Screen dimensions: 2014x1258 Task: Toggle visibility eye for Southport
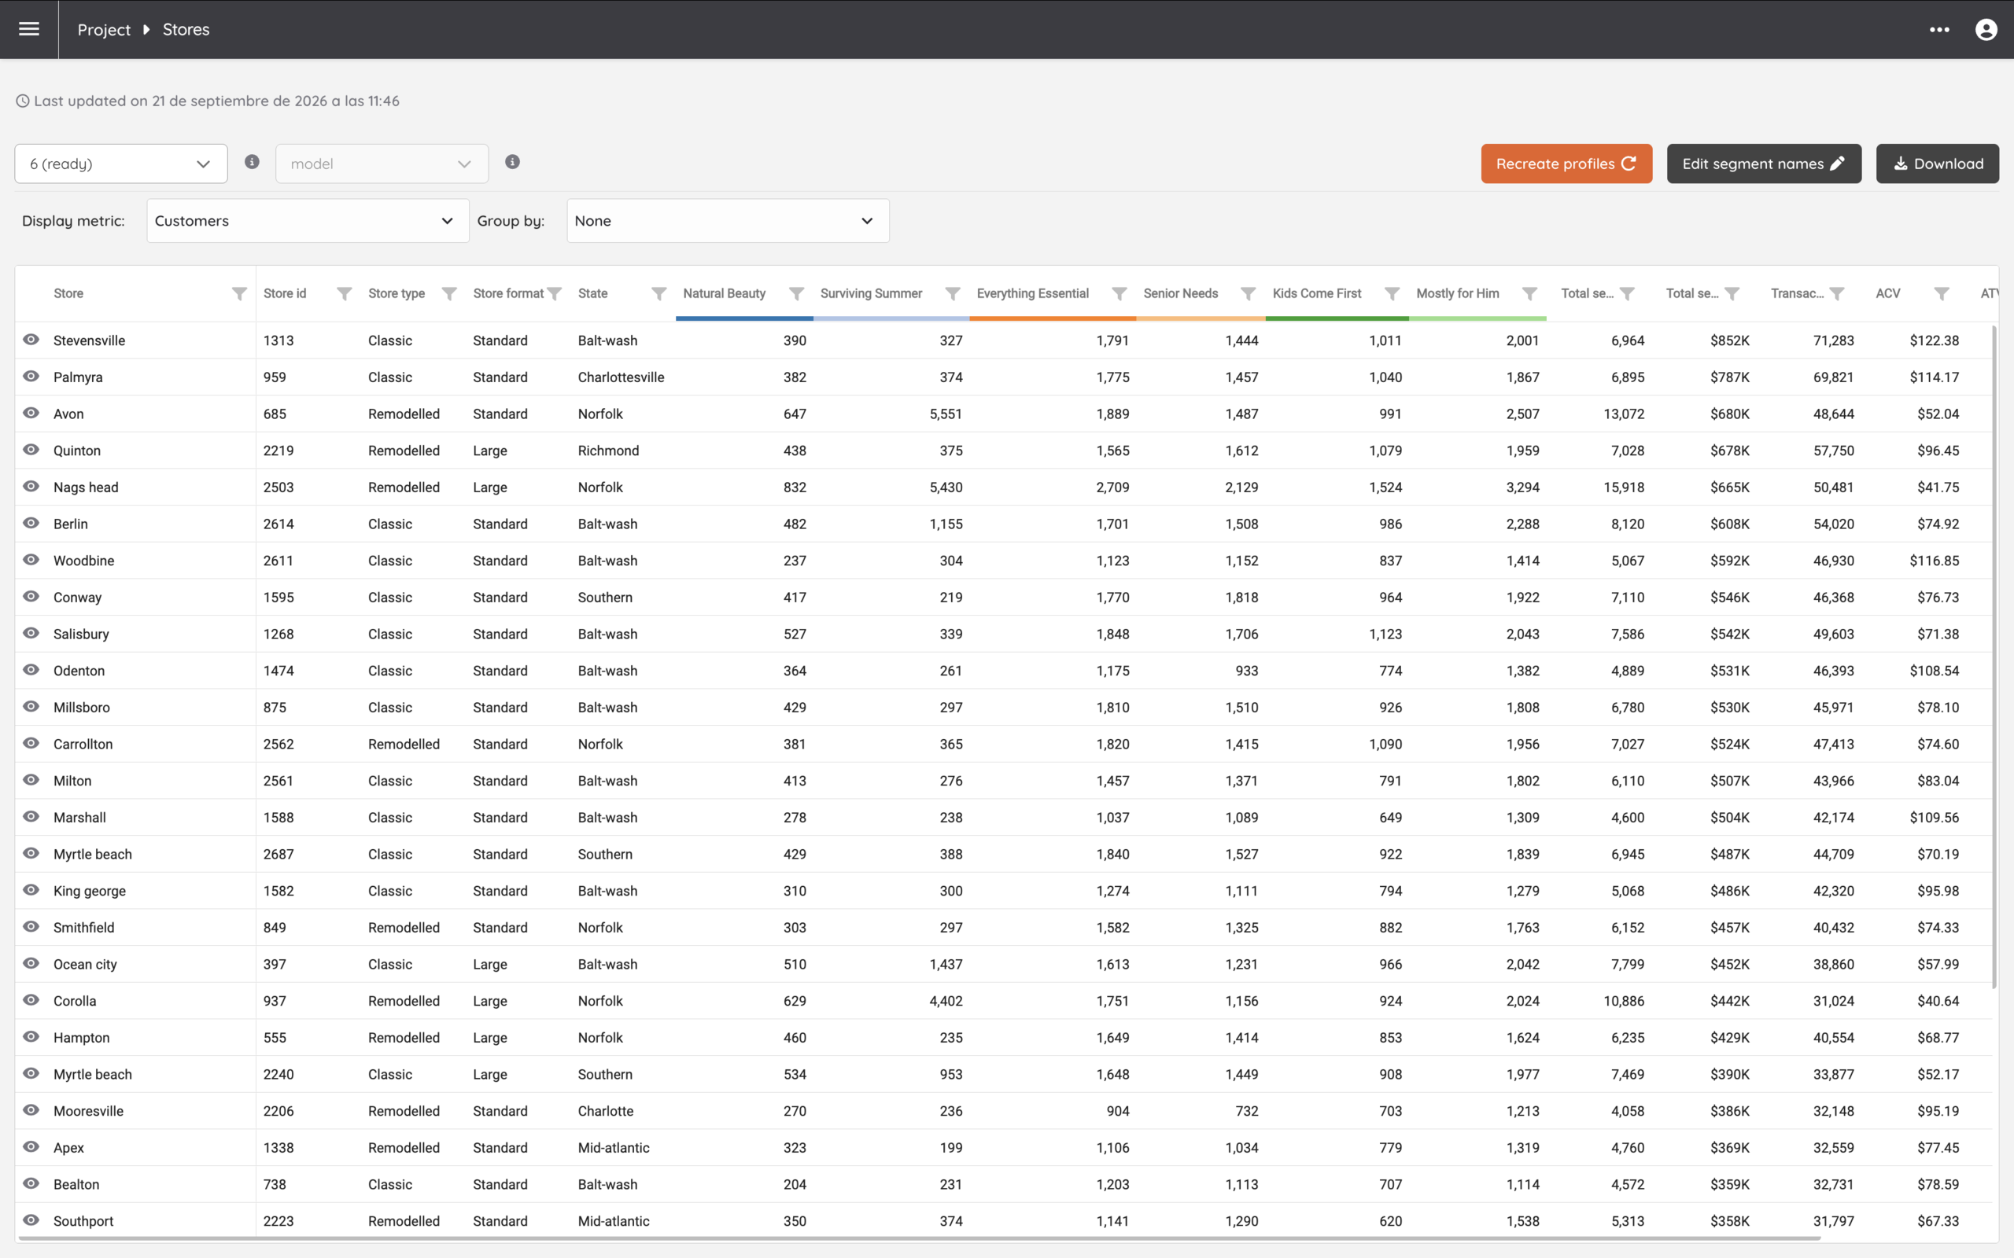[x=31, y=1219]
